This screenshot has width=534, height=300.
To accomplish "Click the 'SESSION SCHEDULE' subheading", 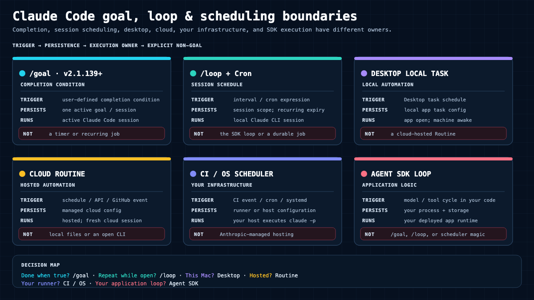I will (217, 84).
